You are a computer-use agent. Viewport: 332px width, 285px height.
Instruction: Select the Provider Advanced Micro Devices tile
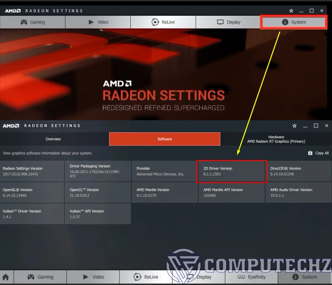[x=165, y=171]
